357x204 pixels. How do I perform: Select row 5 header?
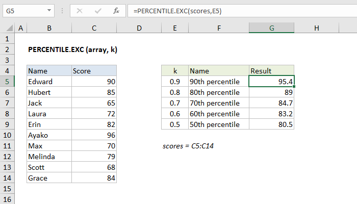pyautogui.click(x=7, y=82)
